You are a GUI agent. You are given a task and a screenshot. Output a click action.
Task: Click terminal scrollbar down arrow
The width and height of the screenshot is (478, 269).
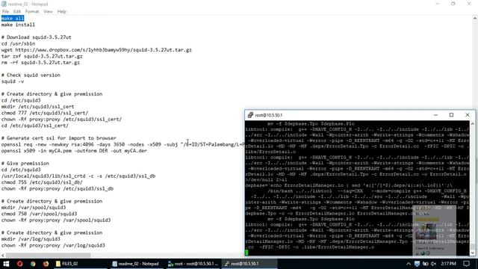tap(473, 253)
